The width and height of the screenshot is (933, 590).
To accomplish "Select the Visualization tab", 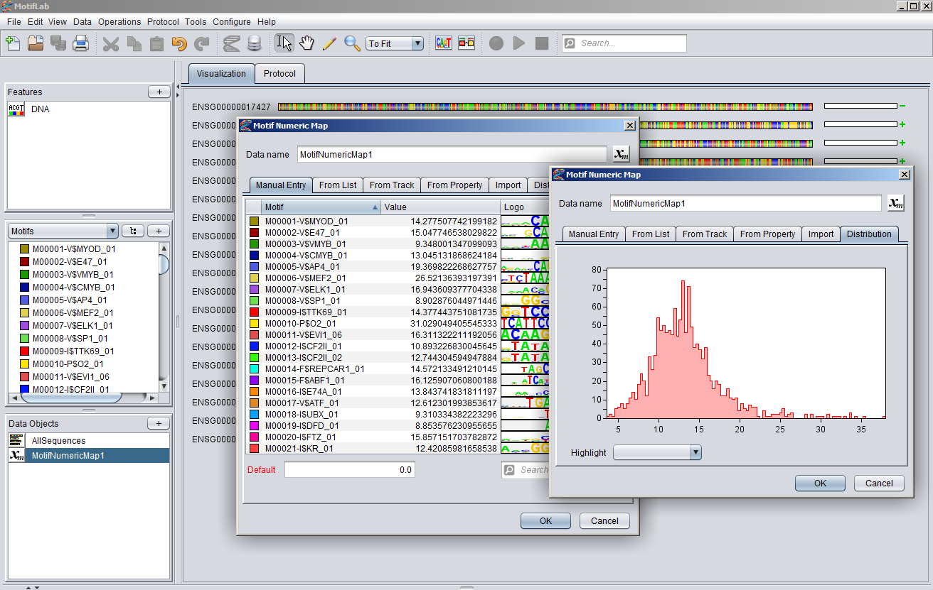I will [x=221, y=74].
